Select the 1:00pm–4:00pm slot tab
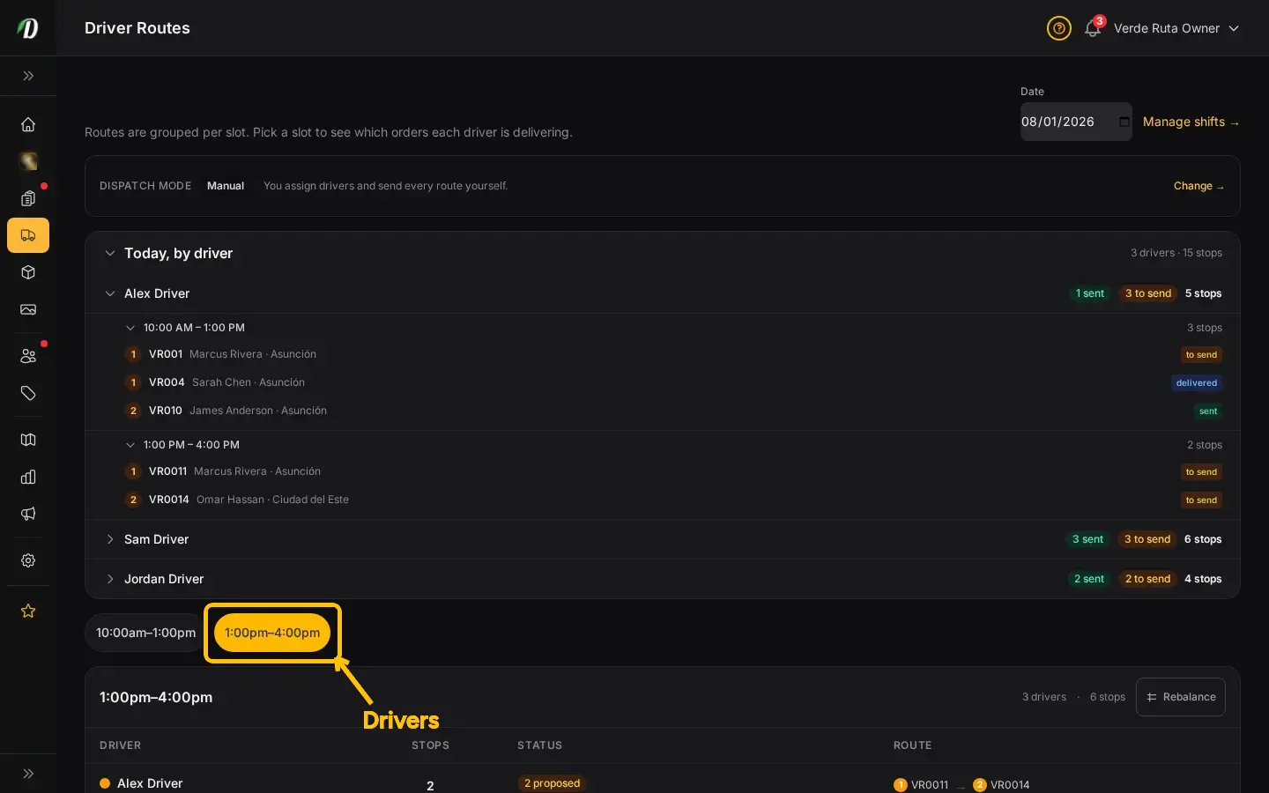This screenshot has width=1269, height=793. point(272,633)
